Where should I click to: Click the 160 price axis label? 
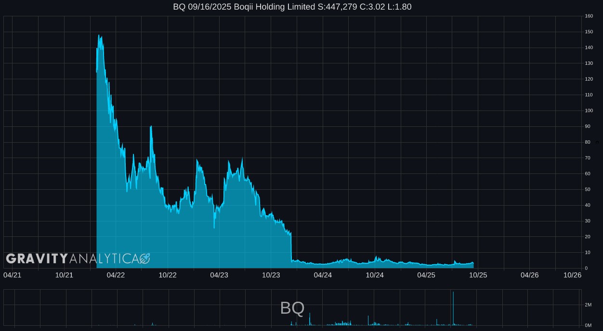pyautogui.click(x=589, y=16)
